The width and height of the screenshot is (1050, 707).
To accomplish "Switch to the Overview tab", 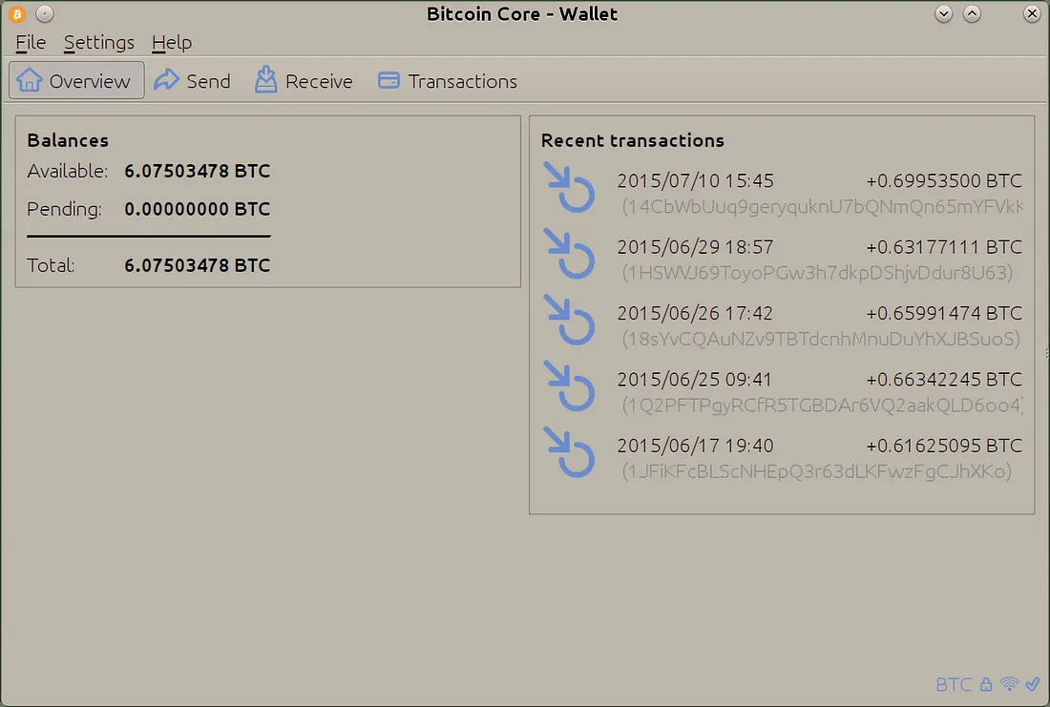I will 76,80.
